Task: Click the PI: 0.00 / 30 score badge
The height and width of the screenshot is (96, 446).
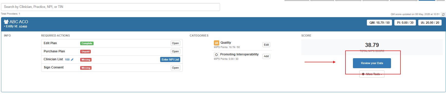Action: (x=405, y=23)
